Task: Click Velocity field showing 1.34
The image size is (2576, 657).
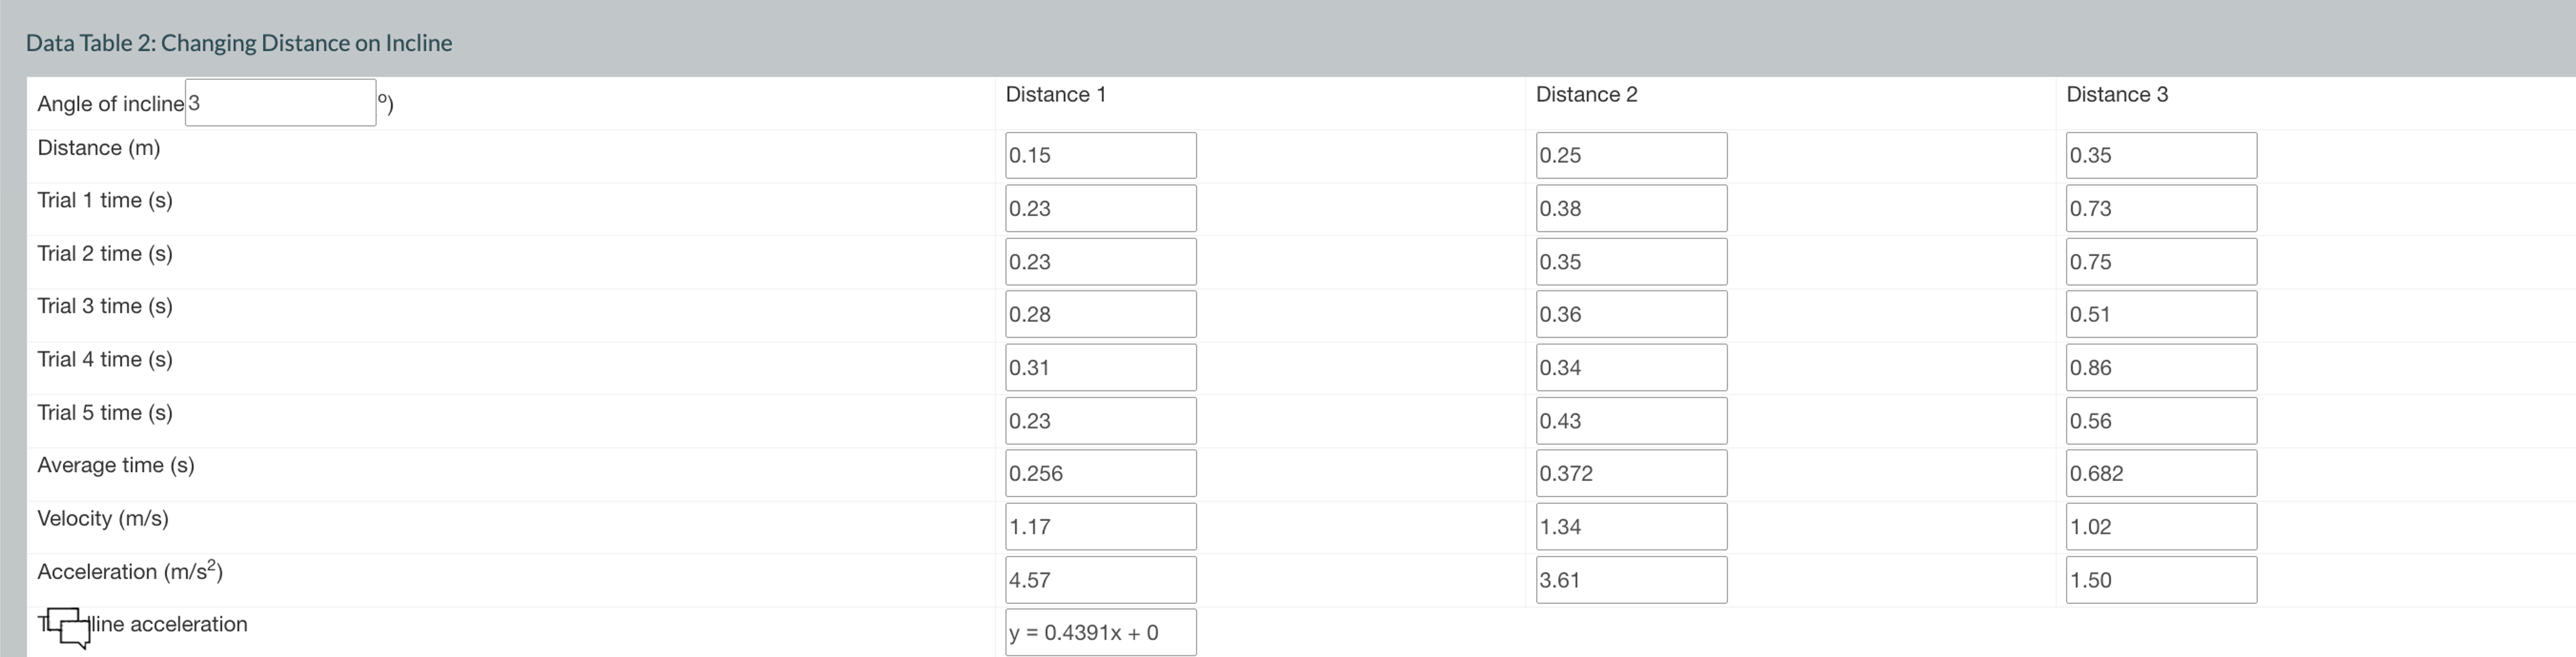Action: tap(1630, 526)
